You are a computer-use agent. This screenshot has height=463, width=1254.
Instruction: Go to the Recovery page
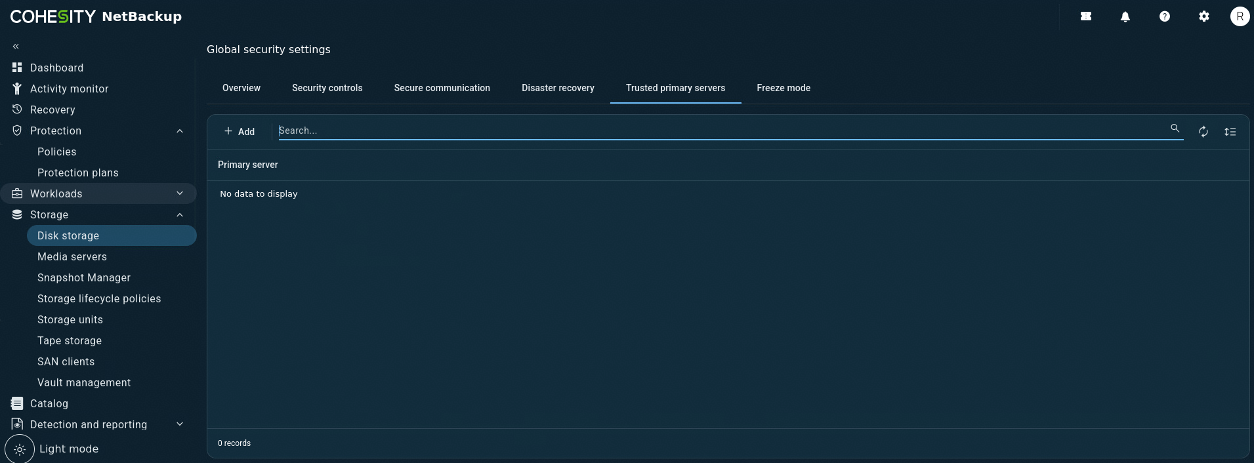pos(52,110)
